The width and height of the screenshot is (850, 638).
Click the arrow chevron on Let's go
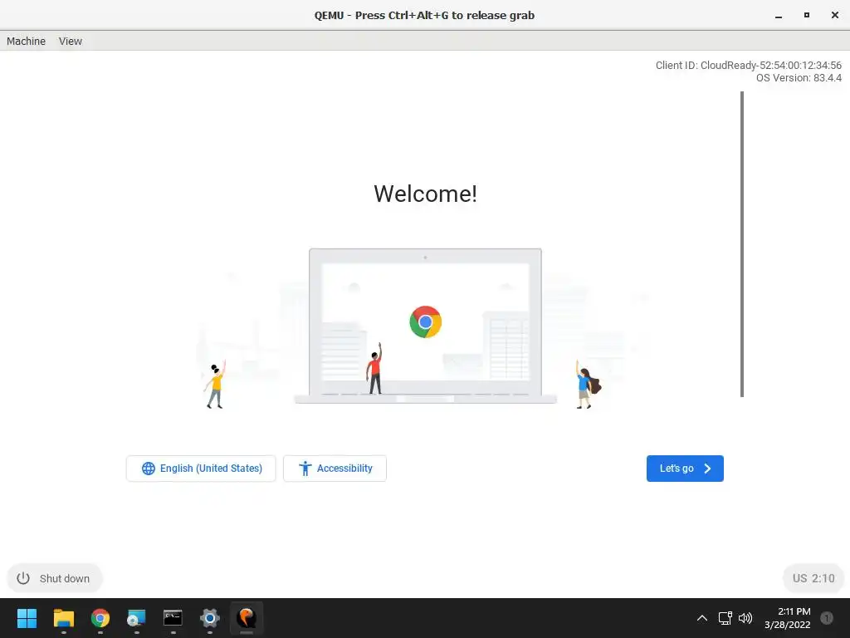(707, 469)
